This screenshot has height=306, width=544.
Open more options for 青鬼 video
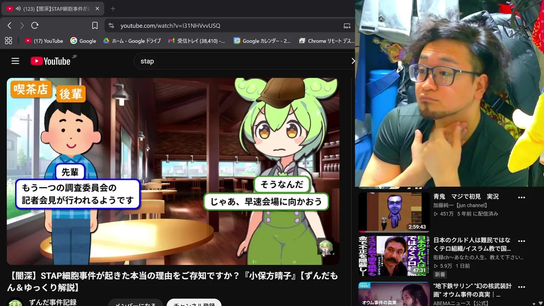521,198
